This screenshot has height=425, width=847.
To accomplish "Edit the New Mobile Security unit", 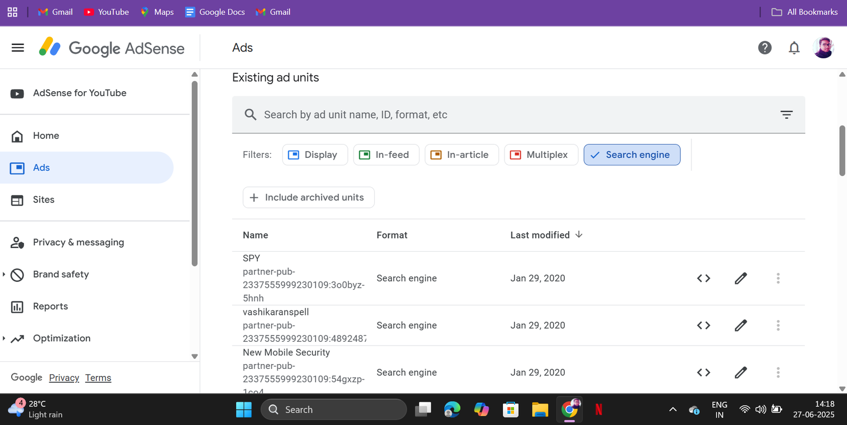I will coord(741,373).
